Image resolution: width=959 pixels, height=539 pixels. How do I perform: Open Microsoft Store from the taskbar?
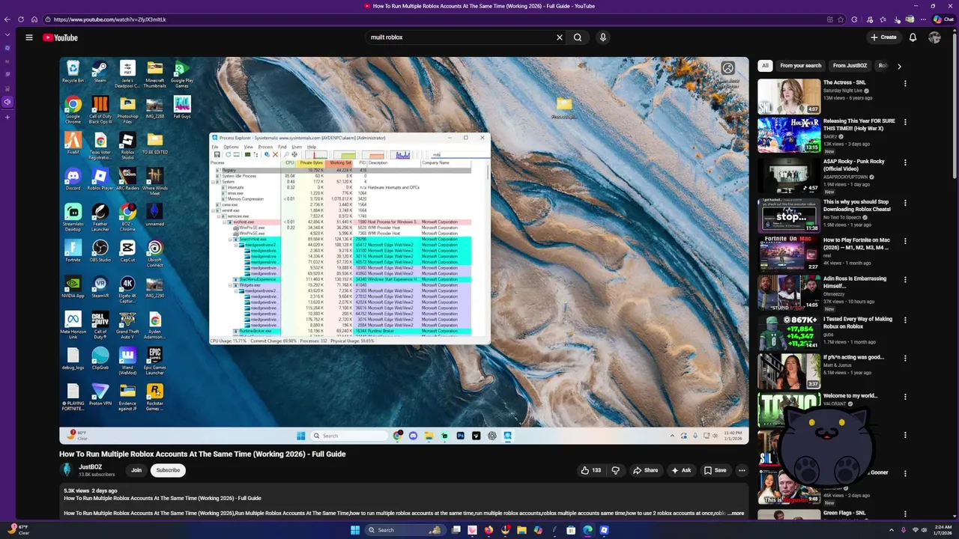click(571, 530)
